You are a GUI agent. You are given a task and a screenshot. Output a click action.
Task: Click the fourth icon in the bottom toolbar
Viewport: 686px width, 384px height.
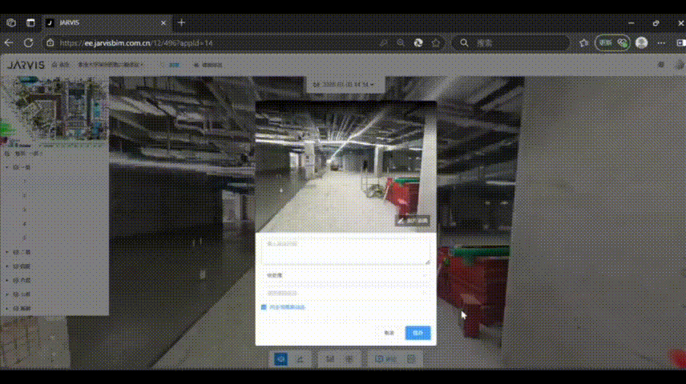[349, 360]
